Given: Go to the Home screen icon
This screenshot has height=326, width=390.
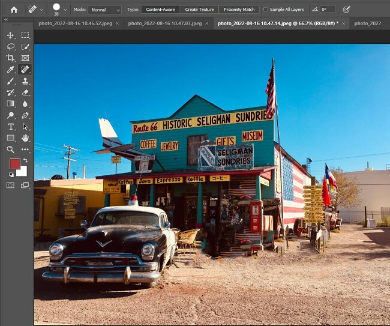Looking at the screenshot, I should click(x=14, y=10).
